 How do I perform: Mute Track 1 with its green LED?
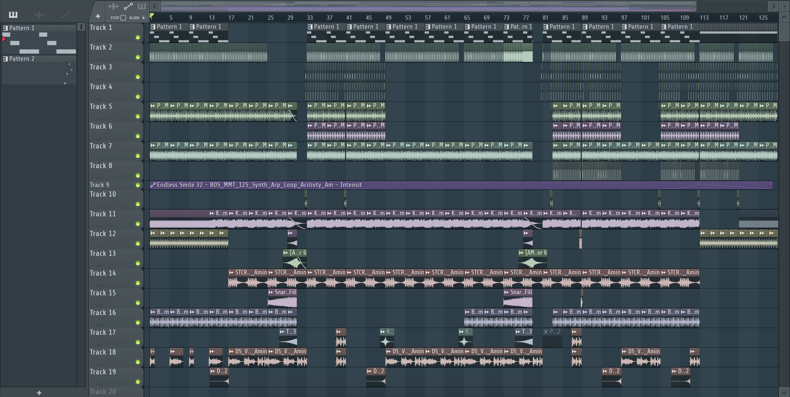pos(138,37)
